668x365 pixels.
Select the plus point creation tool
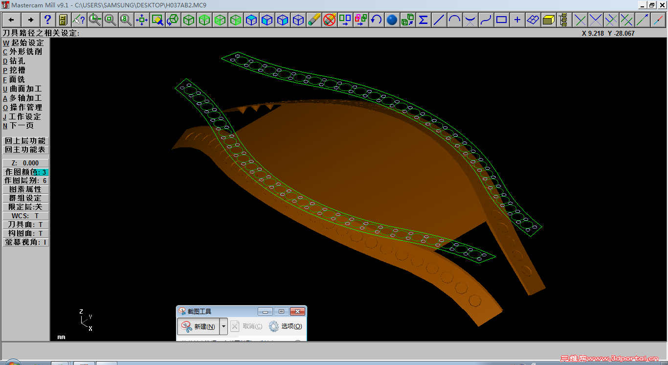(x=517, y=20)
